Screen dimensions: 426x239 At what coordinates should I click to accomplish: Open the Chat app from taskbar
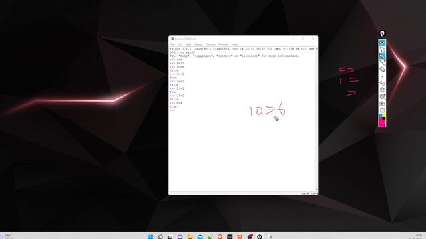[x=180, y=237]
